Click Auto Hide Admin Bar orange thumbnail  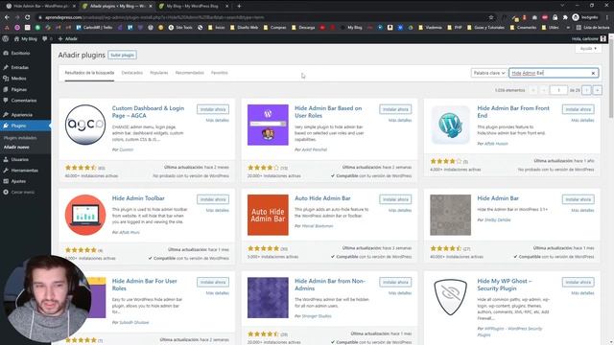click(x=268, y=215)
